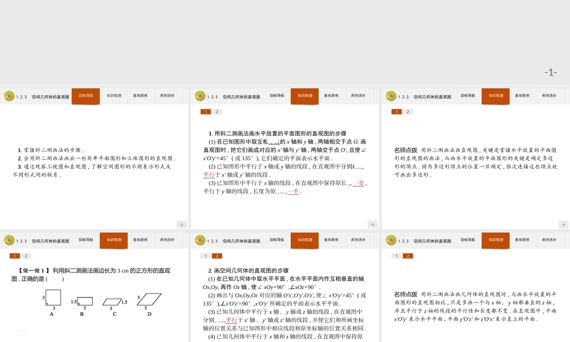
Task: Click the gold badge logo on top-right slide
Action: click(391, 96)
